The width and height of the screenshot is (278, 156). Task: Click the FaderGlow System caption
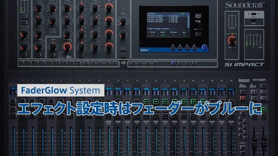pos(61,91)
